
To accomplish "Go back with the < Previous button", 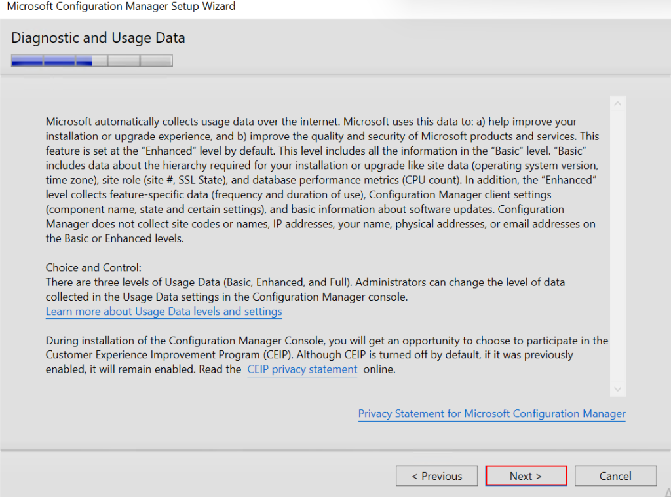I will (x=436, y=476).
